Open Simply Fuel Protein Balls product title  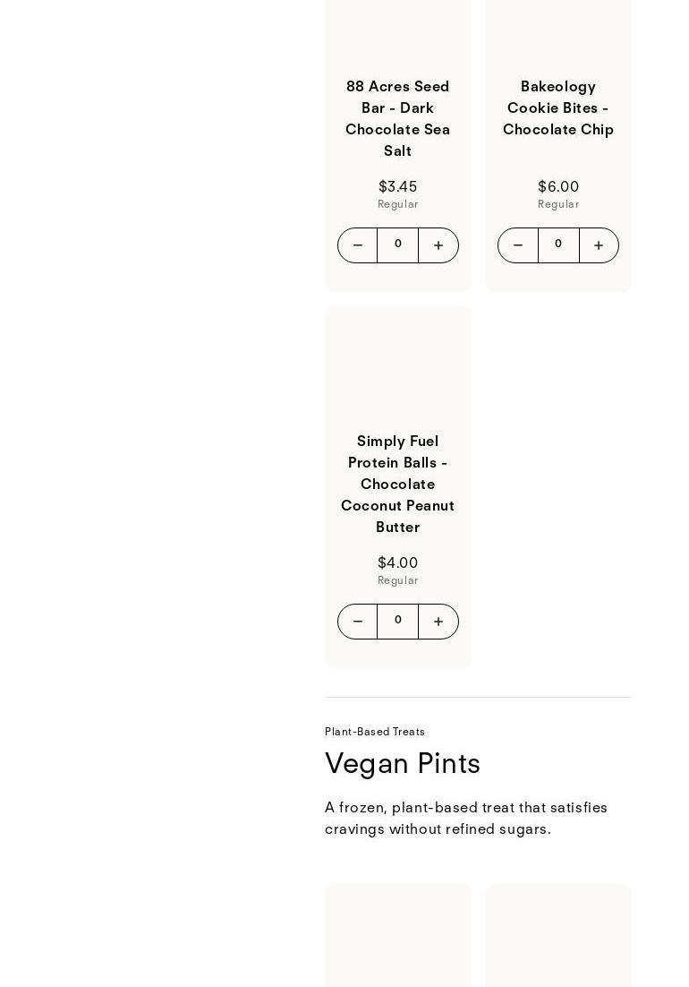click(398, 484)
